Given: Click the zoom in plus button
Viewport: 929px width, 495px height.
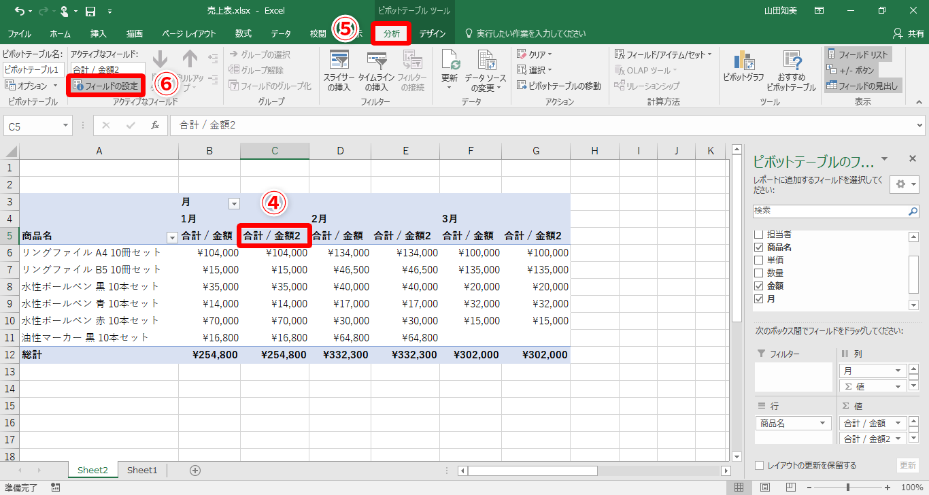Looking at the screenshot, I should coord(888,487).
